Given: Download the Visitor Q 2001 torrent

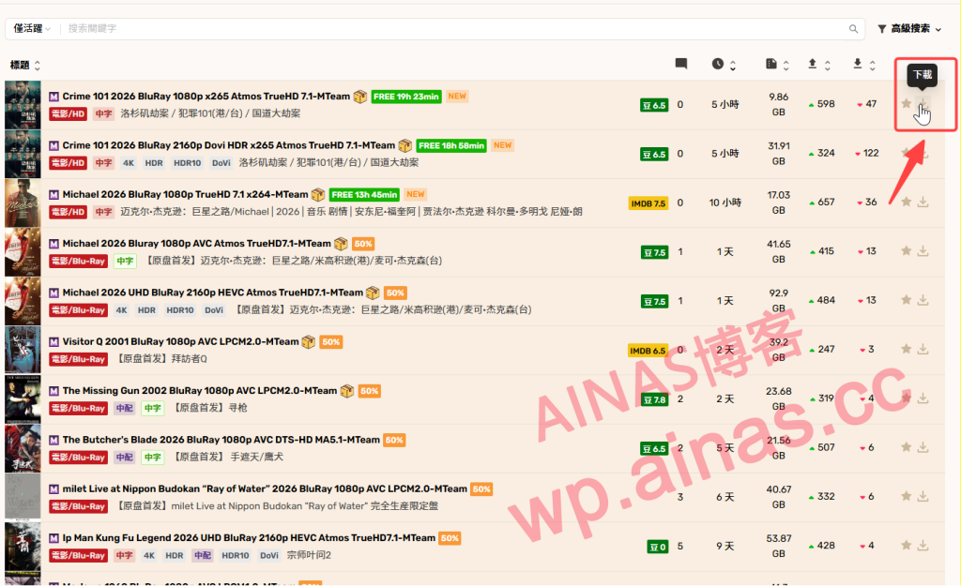Looking at the screenshot, I should click(923, 349).
